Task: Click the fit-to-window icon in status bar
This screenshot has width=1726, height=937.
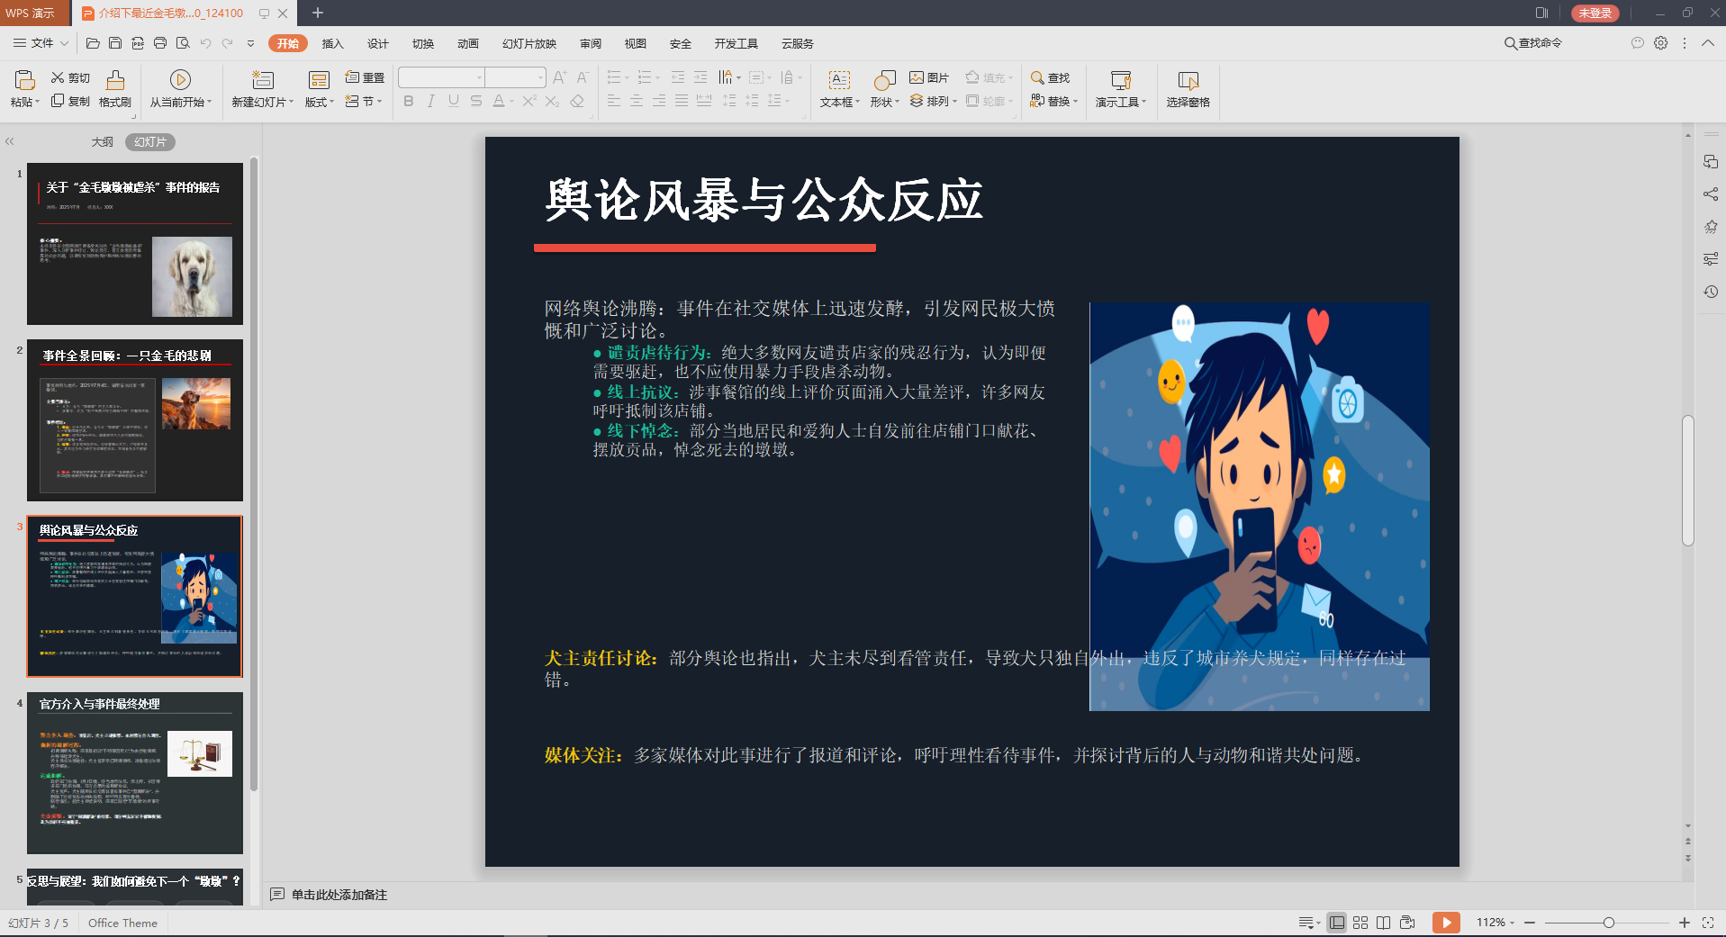Action: [1708, 923]
